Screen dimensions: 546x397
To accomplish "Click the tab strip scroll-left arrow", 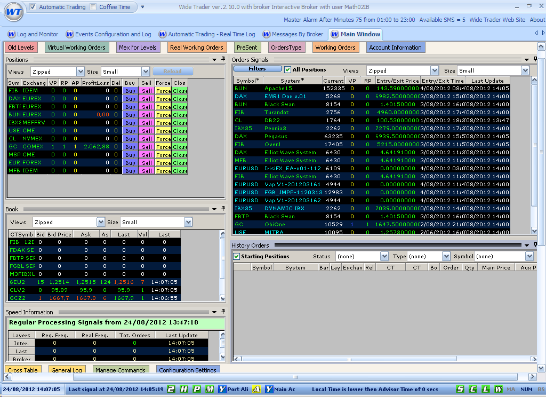I will pos(536,33).
